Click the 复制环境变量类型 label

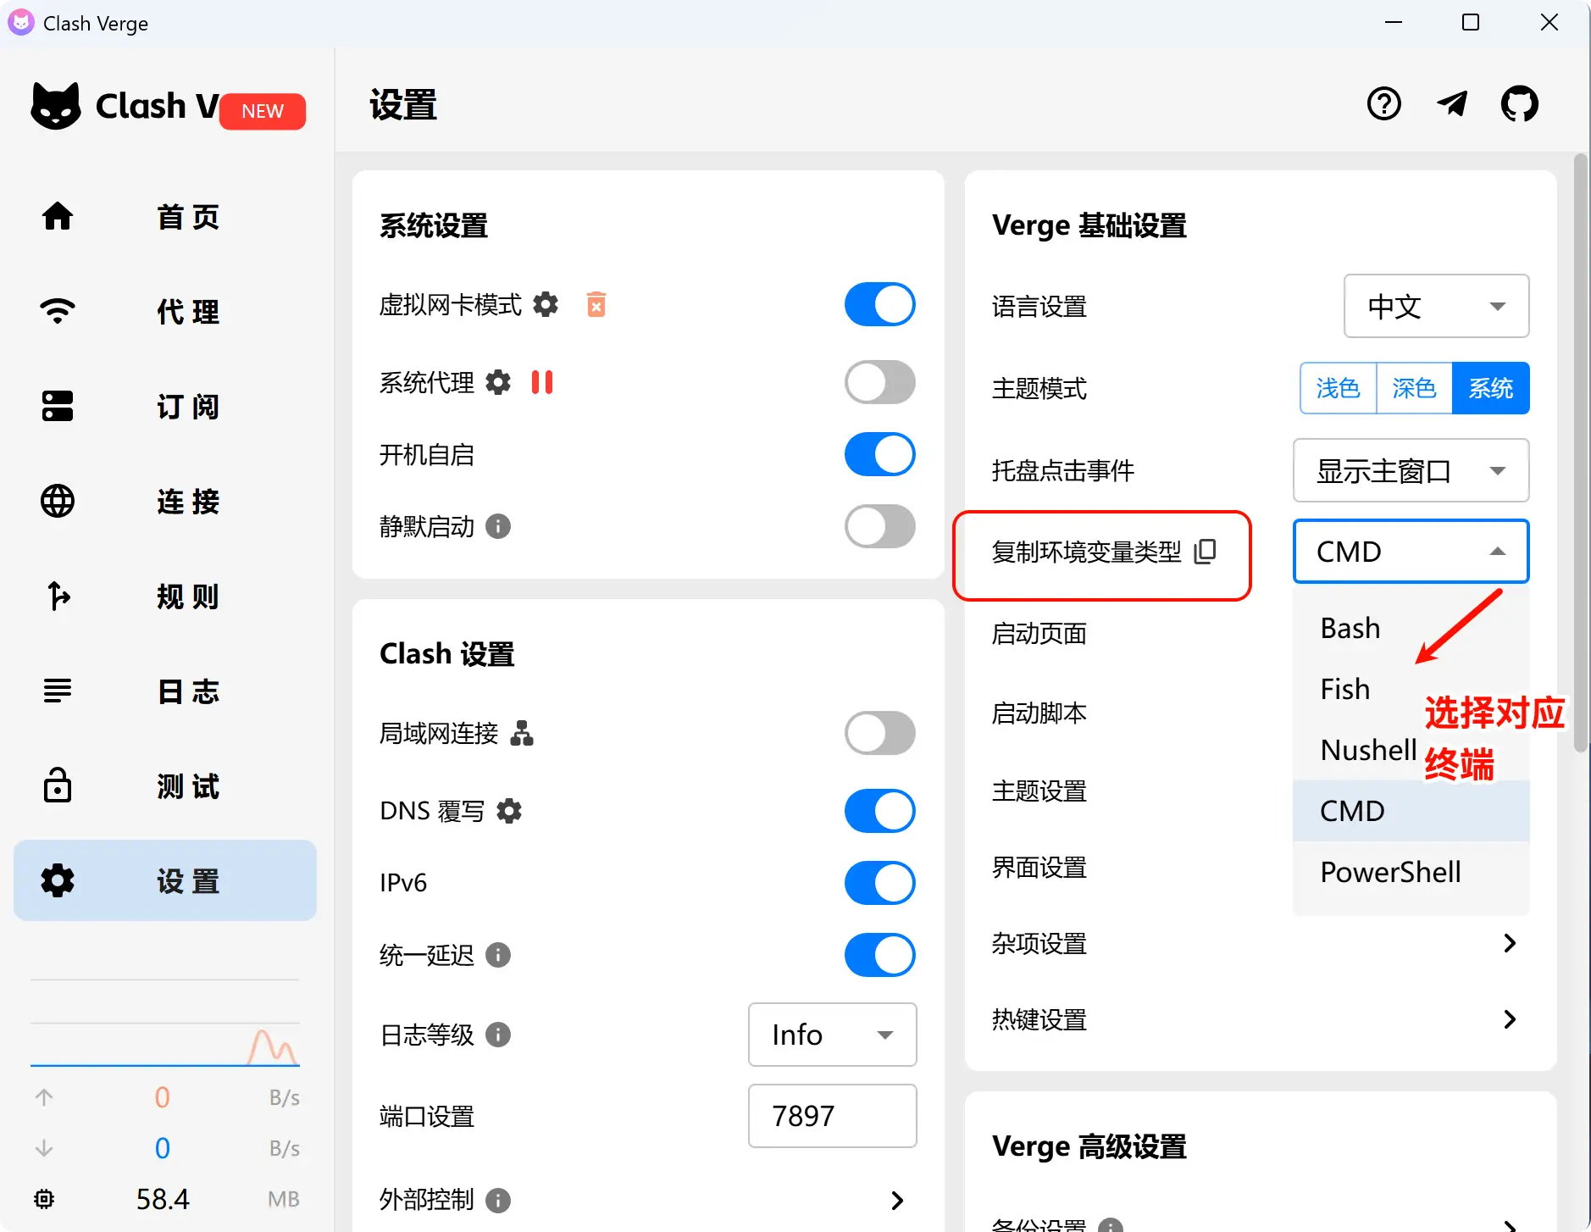(1086, 552)
